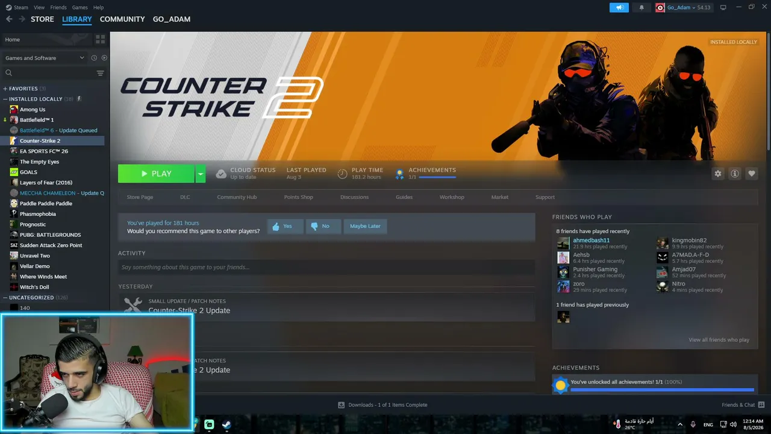Image resolution: width=771 pixels, height=434 pixels.
Task: Open the View menu
Action: [40, 7]
